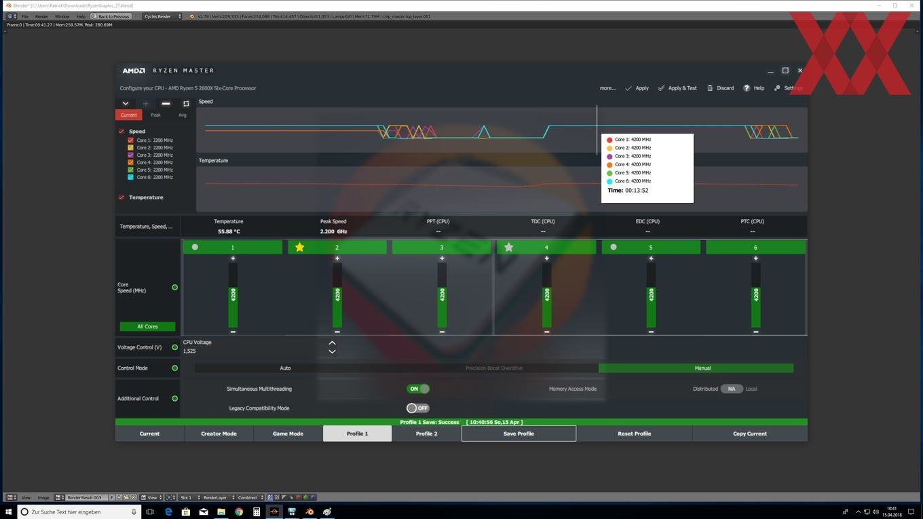Enable Legacy Compatibility Mode switch
Viewport: 923px width, 519px height.
coord(418,408)
